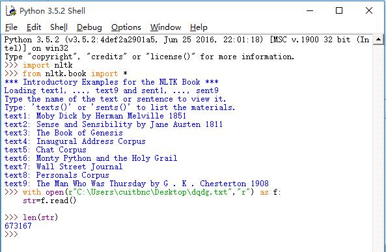The height and width of the screenshot is (252, 386).
Task: Close the Python 3.5.2 Shell window
Action: point(369,10)
